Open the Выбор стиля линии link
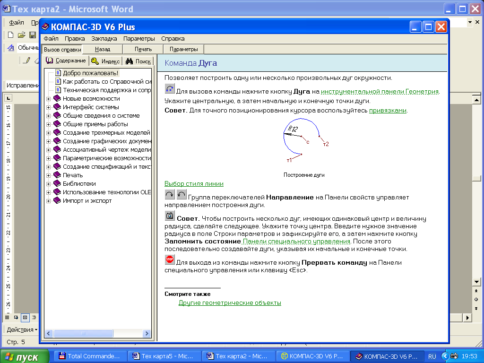Image resolution: width=484 pixels, height=363 pixels. coord(194,183)
